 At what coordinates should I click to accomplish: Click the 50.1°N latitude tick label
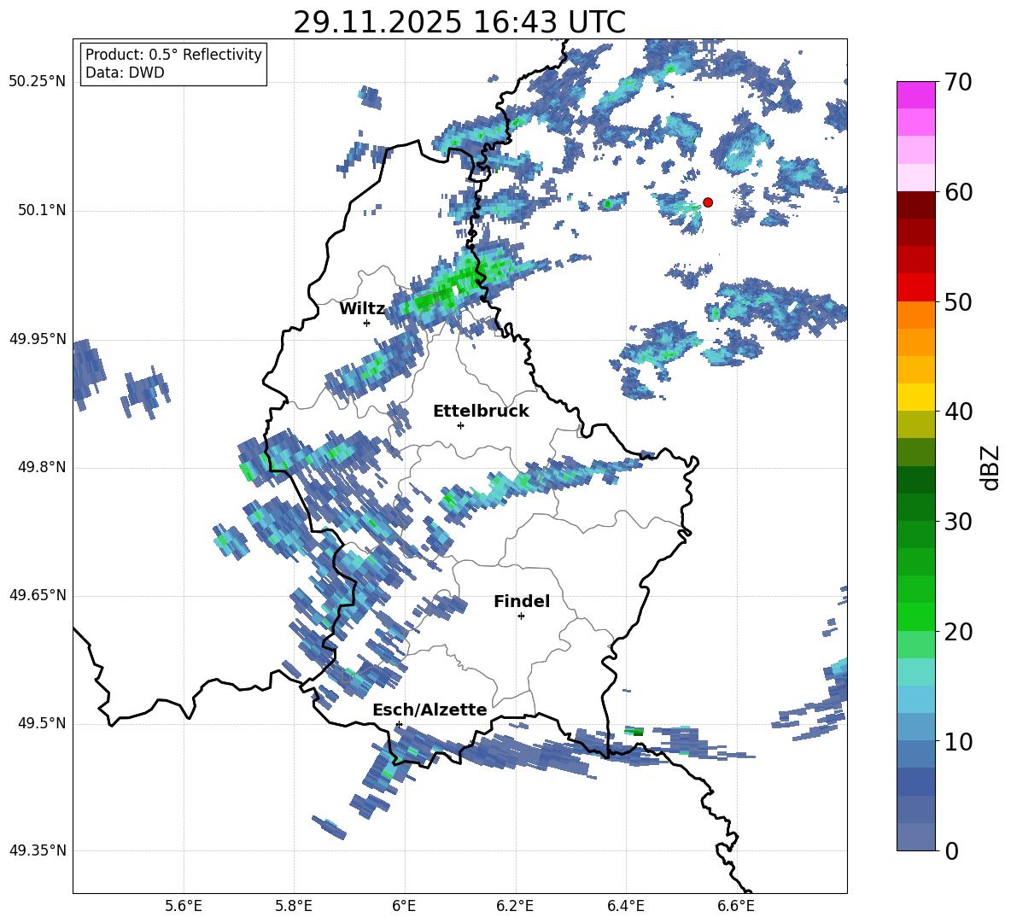click(43, 211)
